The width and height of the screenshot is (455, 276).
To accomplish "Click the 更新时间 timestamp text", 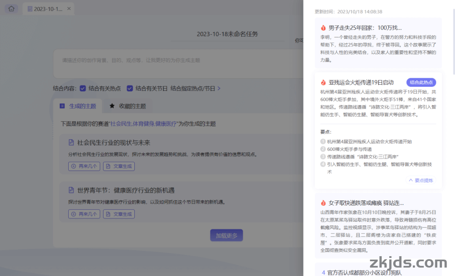I will 348,12.
